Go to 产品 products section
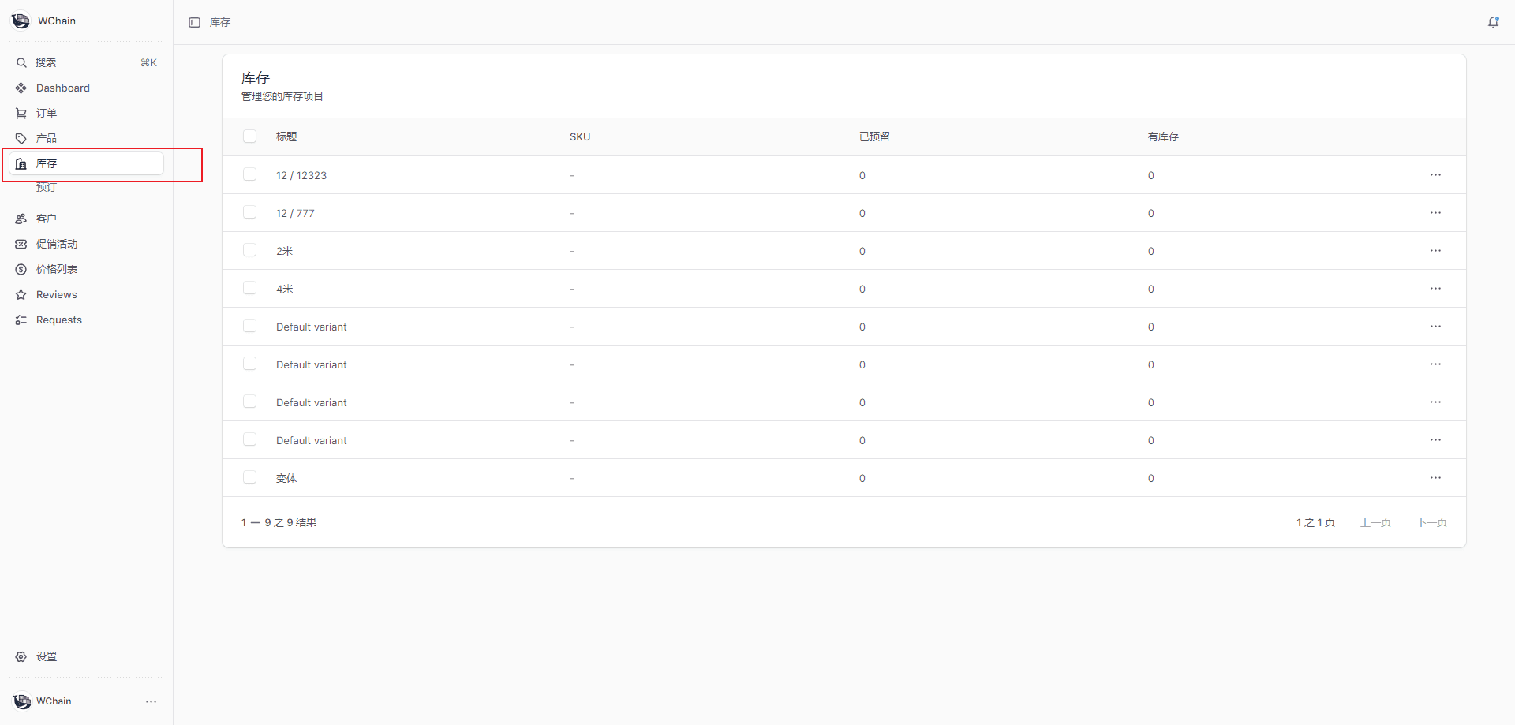The image size is (1515, 725). point(46,139)
